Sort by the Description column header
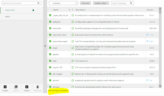Viewport: 164px width, 96px height. 80,10
